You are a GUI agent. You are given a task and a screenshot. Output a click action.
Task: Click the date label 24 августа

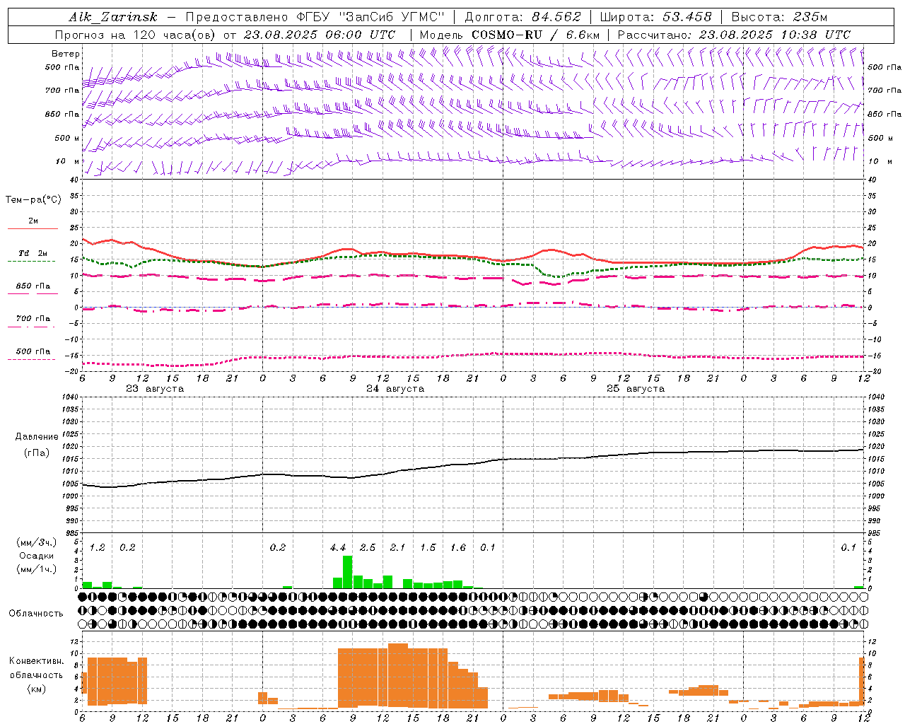[x=395, y=389]
